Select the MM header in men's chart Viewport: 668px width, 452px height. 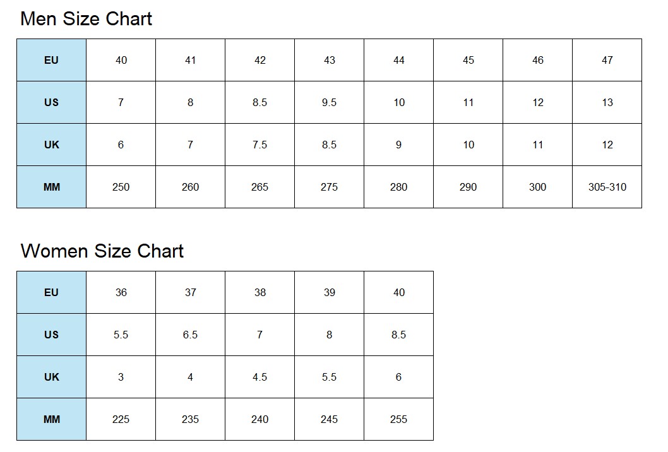pyautogui.click(x=51, y=187)
